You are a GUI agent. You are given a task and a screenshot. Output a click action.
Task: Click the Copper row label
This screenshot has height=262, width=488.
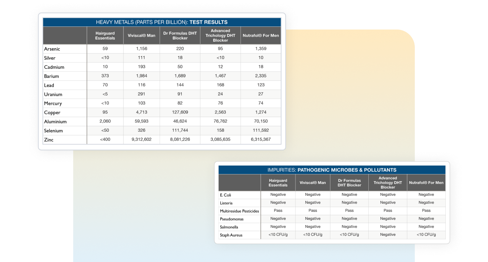click(x=52, y=113)
